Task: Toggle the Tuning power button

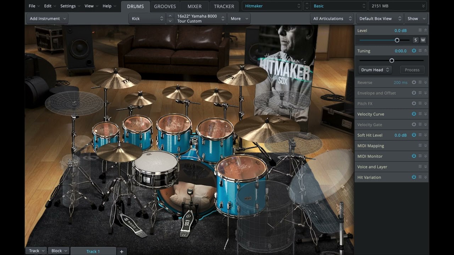Action: tap(414, 51)
